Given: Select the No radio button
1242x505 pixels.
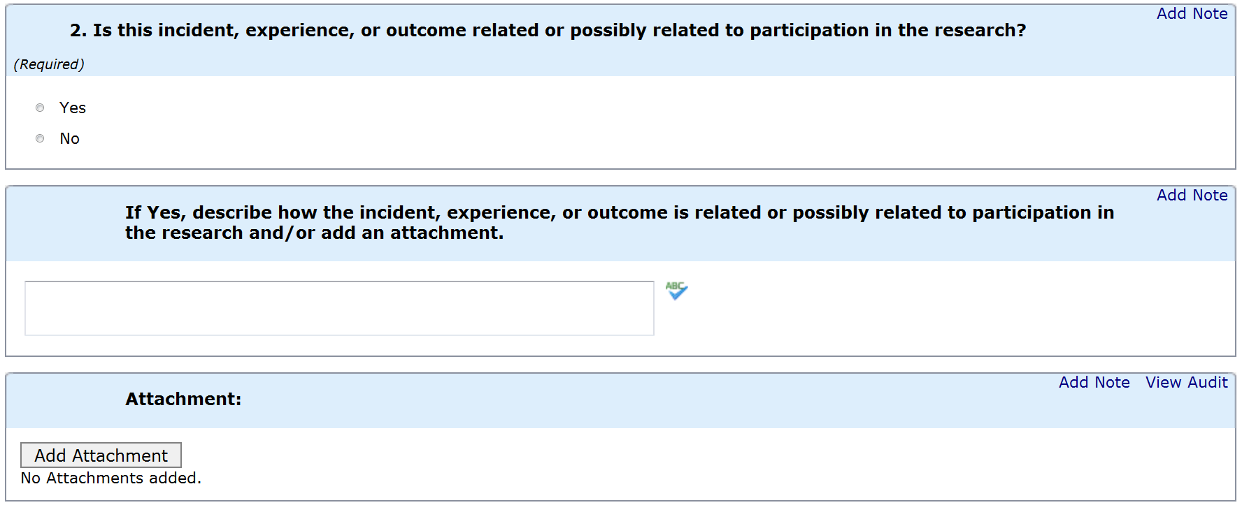Looking at the screenshot, I should point(40,138).
